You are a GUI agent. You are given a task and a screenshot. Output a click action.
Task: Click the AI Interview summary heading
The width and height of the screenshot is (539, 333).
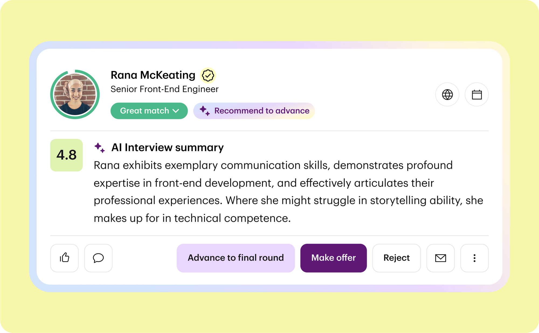167,148
